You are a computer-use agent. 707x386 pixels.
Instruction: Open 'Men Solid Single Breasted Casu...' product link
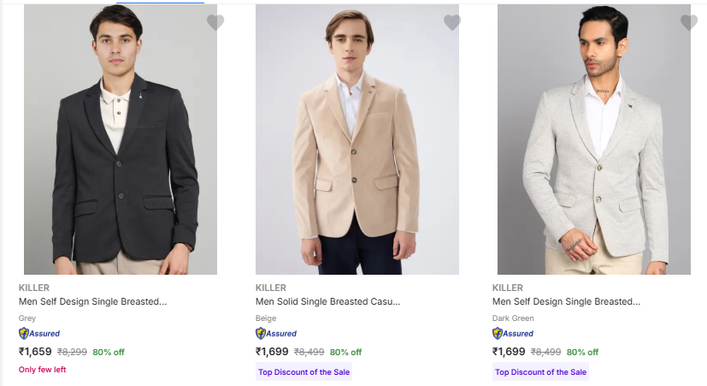327,301
